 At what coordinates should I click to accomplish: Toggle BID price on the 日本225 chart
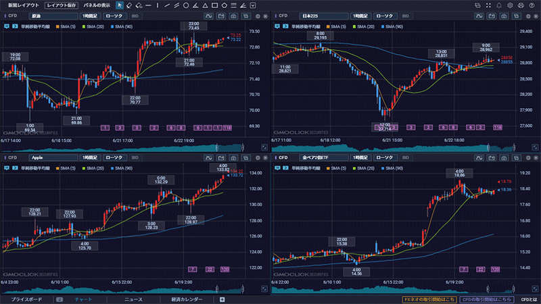click(404, 15)
